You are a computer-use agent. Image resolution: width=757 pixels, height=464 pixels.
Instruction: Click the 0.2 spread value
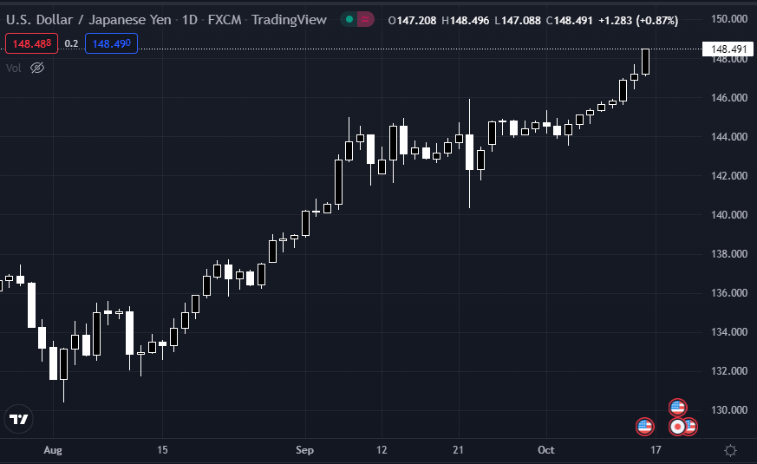[71, 43]
